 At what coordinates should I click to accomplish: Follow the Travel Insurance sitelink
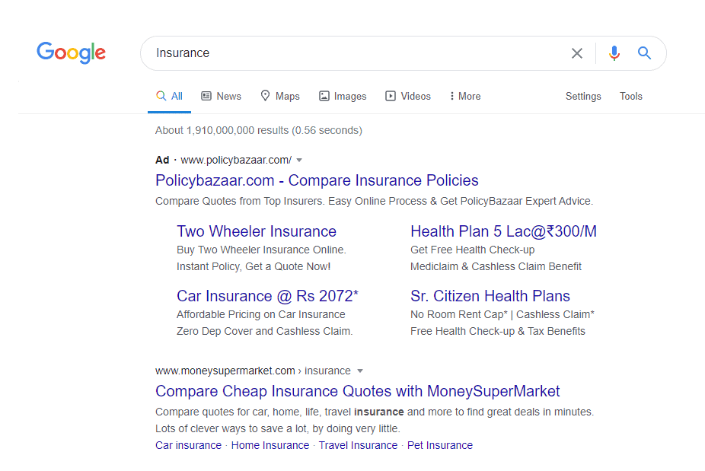click(x=359, y=445)
